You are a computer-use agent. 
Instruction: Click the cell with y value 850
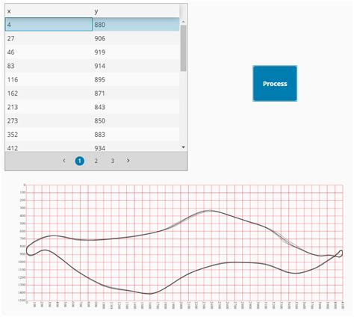136,120
